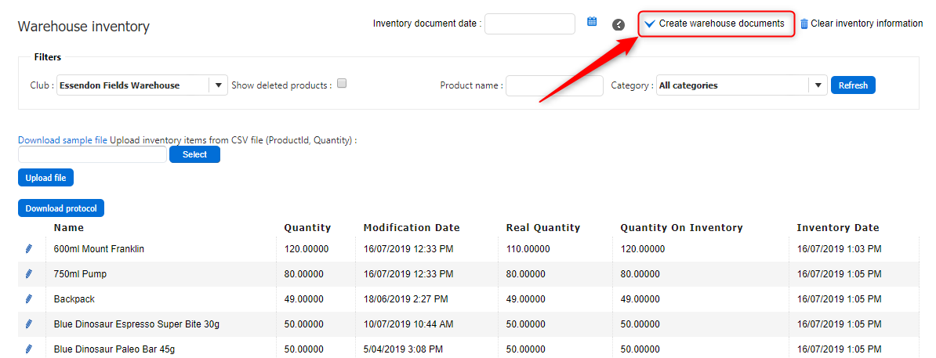
Task: Click the round dark arrow icon beside calendar
Action: pyautogui.click(x=619, y=24)
